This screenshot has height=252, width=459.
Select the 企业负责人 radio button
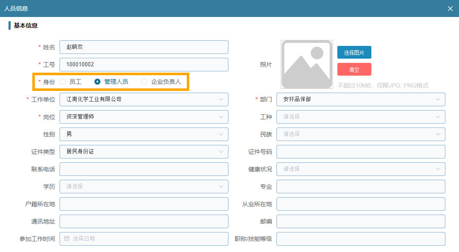tap(144, 82)
